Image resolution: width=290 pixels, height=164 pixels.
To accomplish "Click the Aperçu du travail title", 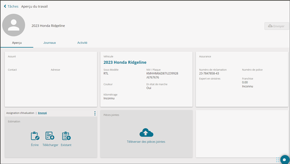I will pos(34,7).
